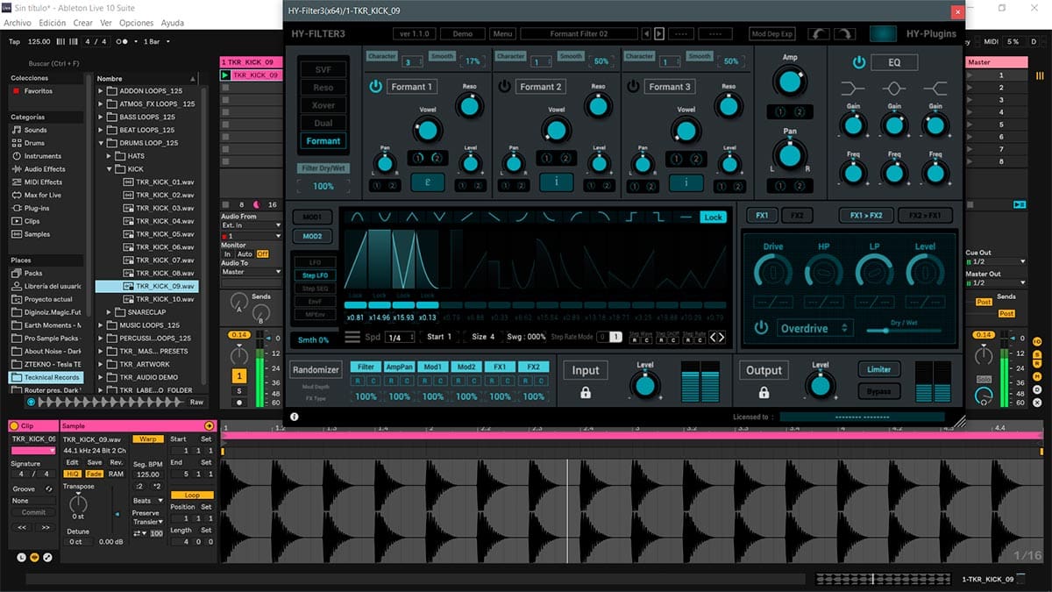Toggle the clip Loop button
Viewport: 1052px width, 592px height.
192,496
